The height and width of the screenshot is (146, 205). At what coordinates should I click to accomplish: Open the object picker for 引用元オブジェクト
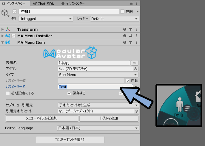click(x=136, y=111)
